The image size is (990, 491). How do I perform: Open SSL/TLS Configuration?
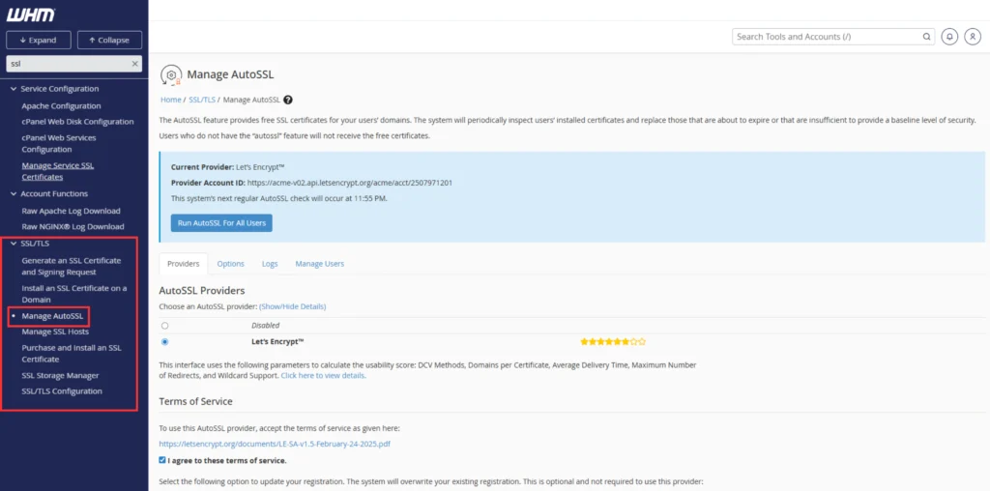click(x=62, y=391)
